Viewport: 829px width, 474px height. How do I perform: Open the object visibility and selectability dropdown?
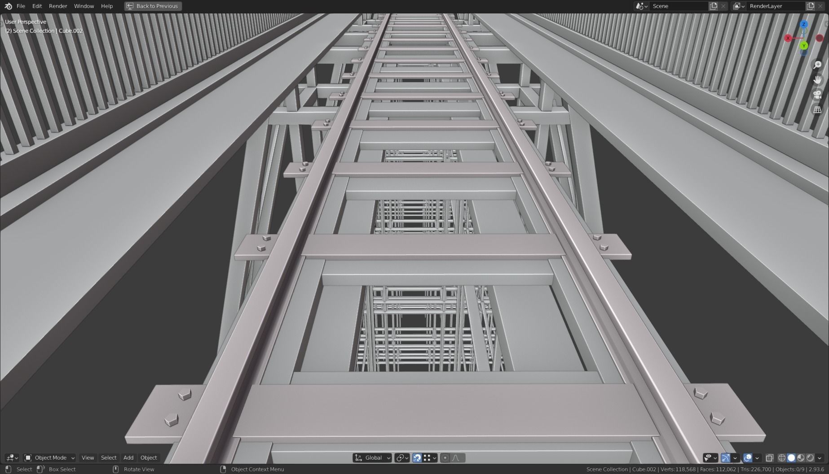(710, 458)
